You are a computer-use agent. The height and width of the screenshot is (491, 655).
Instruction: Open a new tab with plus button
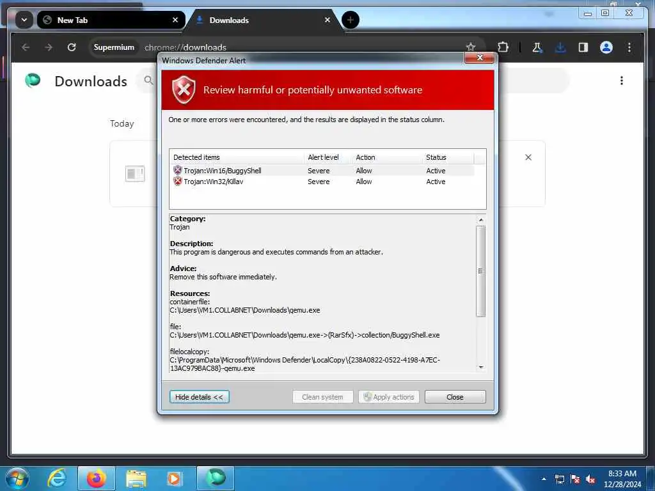coord(350,20)
